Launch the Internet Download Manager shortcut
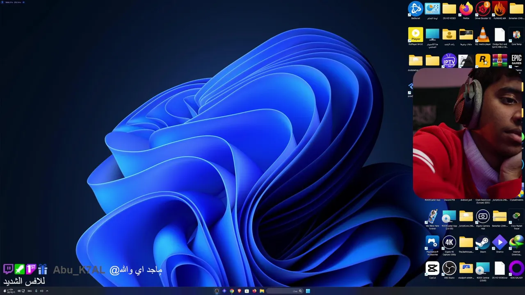 tap(516, 246)
